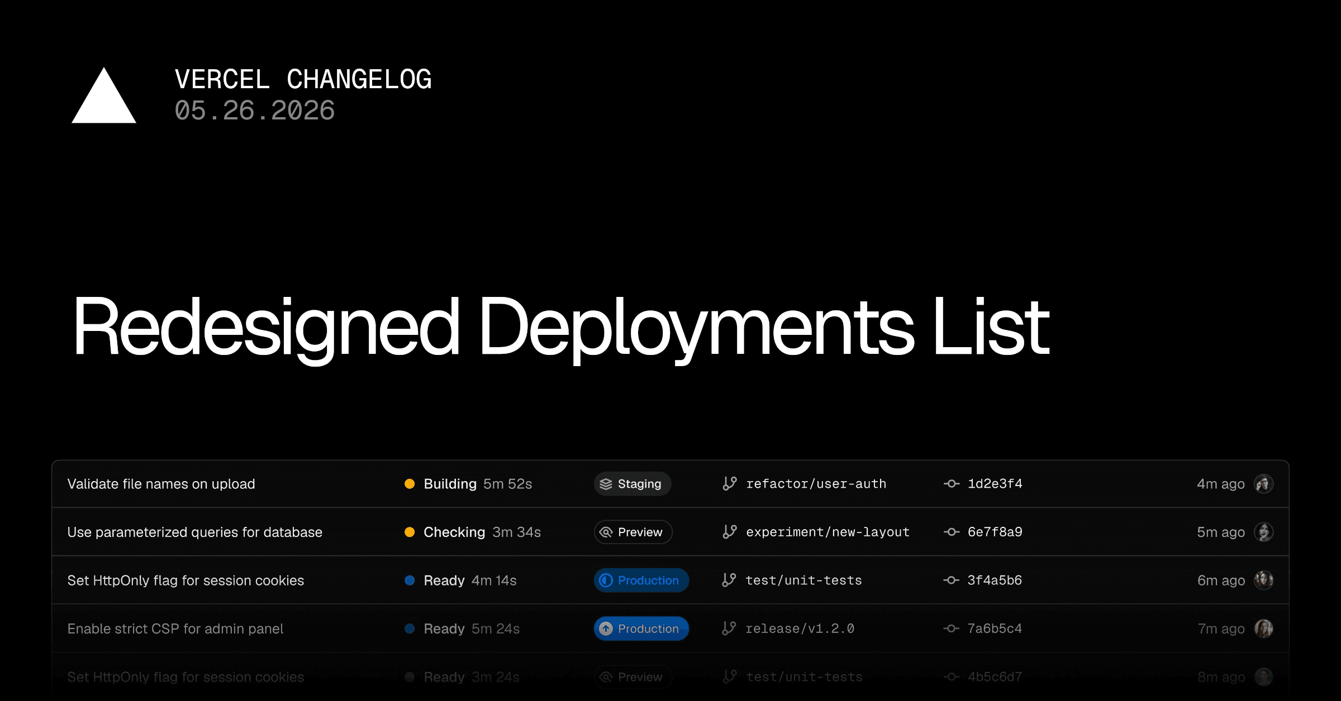The width and height of the screenshot is (1341, 701).
Task: Click the date 05.26.2026
Action: click(255, 111)
